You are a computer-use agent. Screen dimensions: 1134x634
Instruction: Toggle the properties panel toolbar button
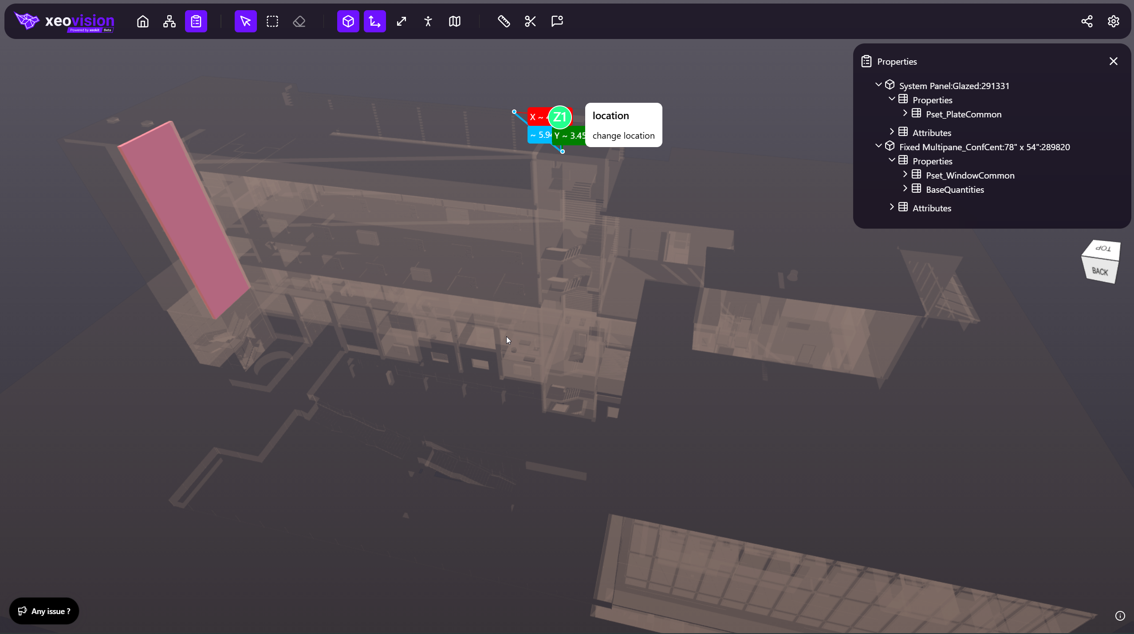(196, 21)
